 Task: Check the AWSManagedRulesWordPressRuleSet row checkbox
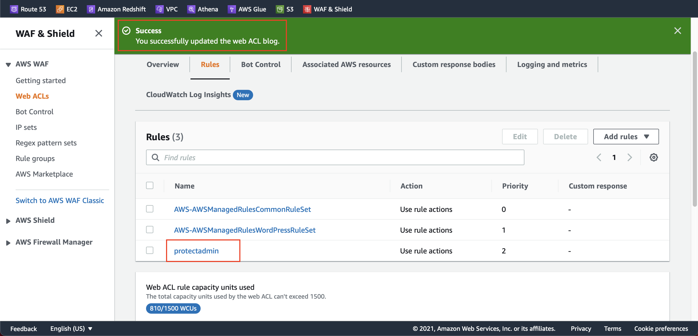pyautogui.click(x=150, y=230)
